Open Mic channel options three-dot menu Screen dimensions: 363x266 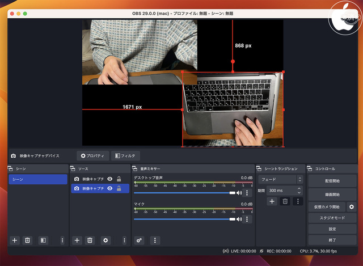[247, 219]
